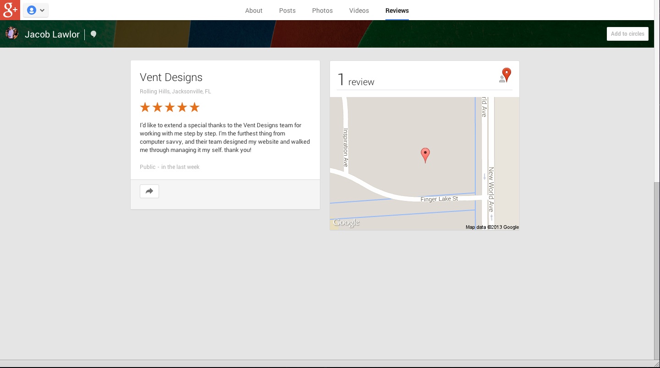Image resolution: width=660 pixels, height=368 pixels.
Task: Open the account switcher dropdown
Action: coord(36,10)
